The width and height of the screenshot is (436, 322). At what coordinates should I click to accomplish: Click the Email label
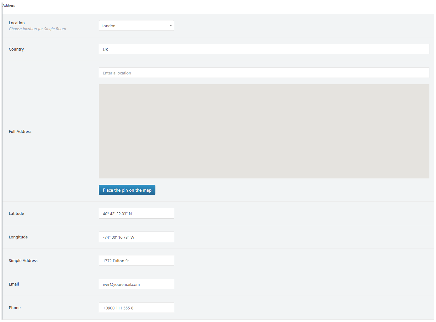[14, 284]
